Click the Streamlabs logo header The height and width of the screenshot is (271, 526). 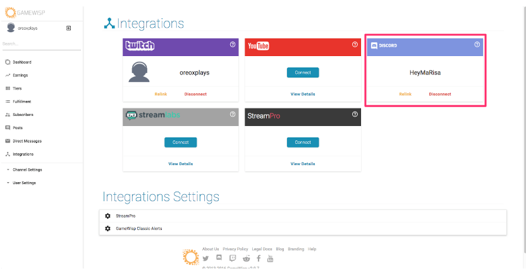pyautogui.click(x=152, y=115)
